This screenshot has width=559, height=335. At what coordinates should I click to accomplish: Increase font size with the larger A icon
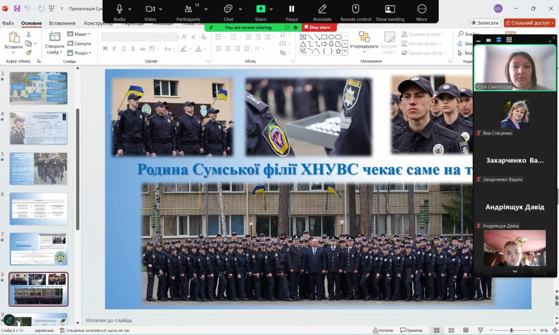184,37
